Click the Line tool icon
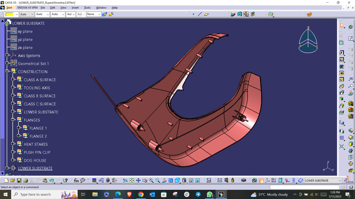This screenshot has height=199, width=355. tap(200, 14)
